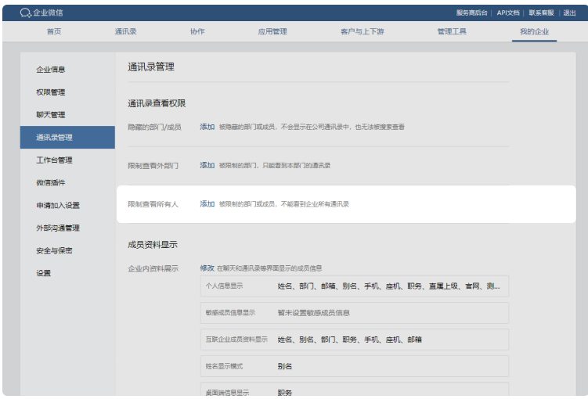
Task: Go to 应用管理 tab
Action: (x=272, y=31)
